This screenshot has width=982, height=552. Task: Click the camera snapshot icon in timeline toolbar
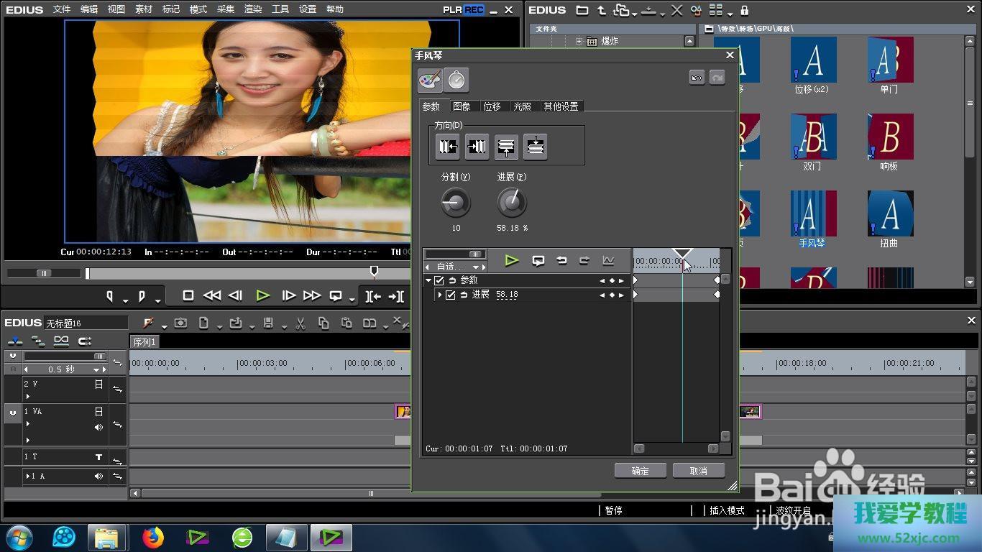pos(180,323)
